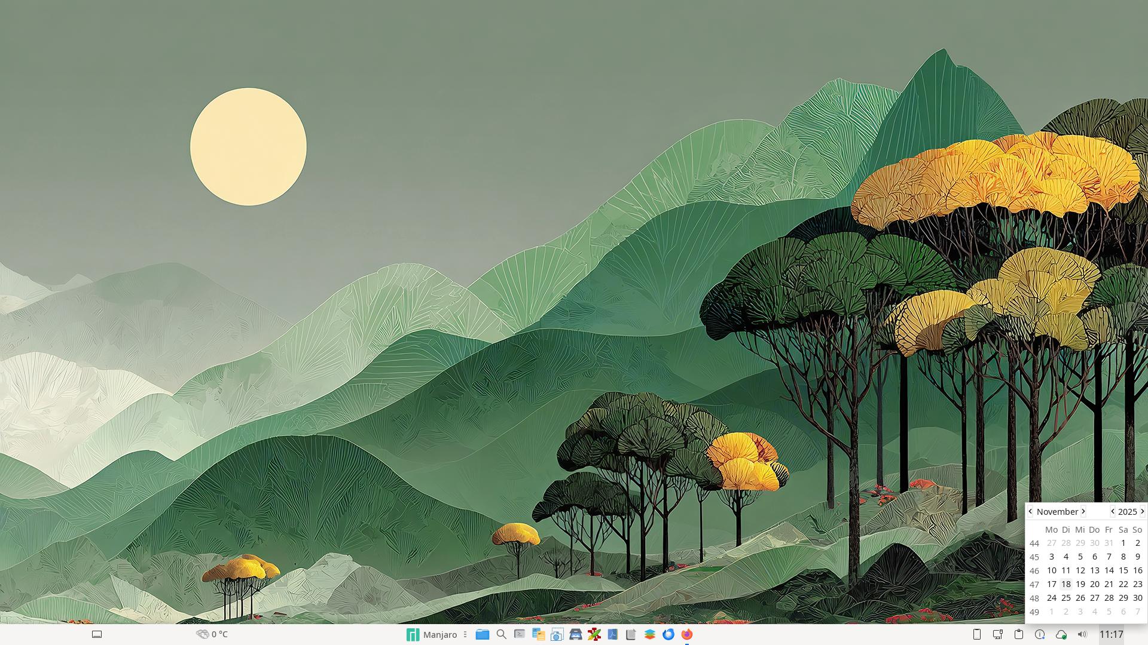
Task: Open the scanner application icon
Action: (x=575, y=634)
